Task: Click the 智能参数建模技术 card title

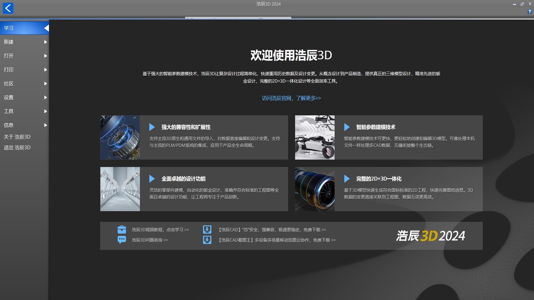Action: pos(375,127)
